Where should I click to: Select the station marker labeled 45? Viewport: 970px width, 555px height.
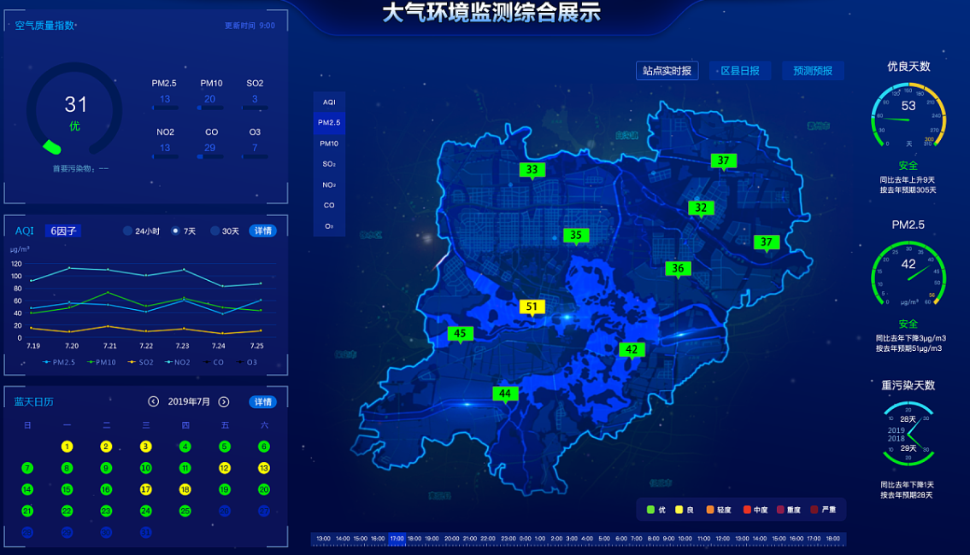pos(460,334)
